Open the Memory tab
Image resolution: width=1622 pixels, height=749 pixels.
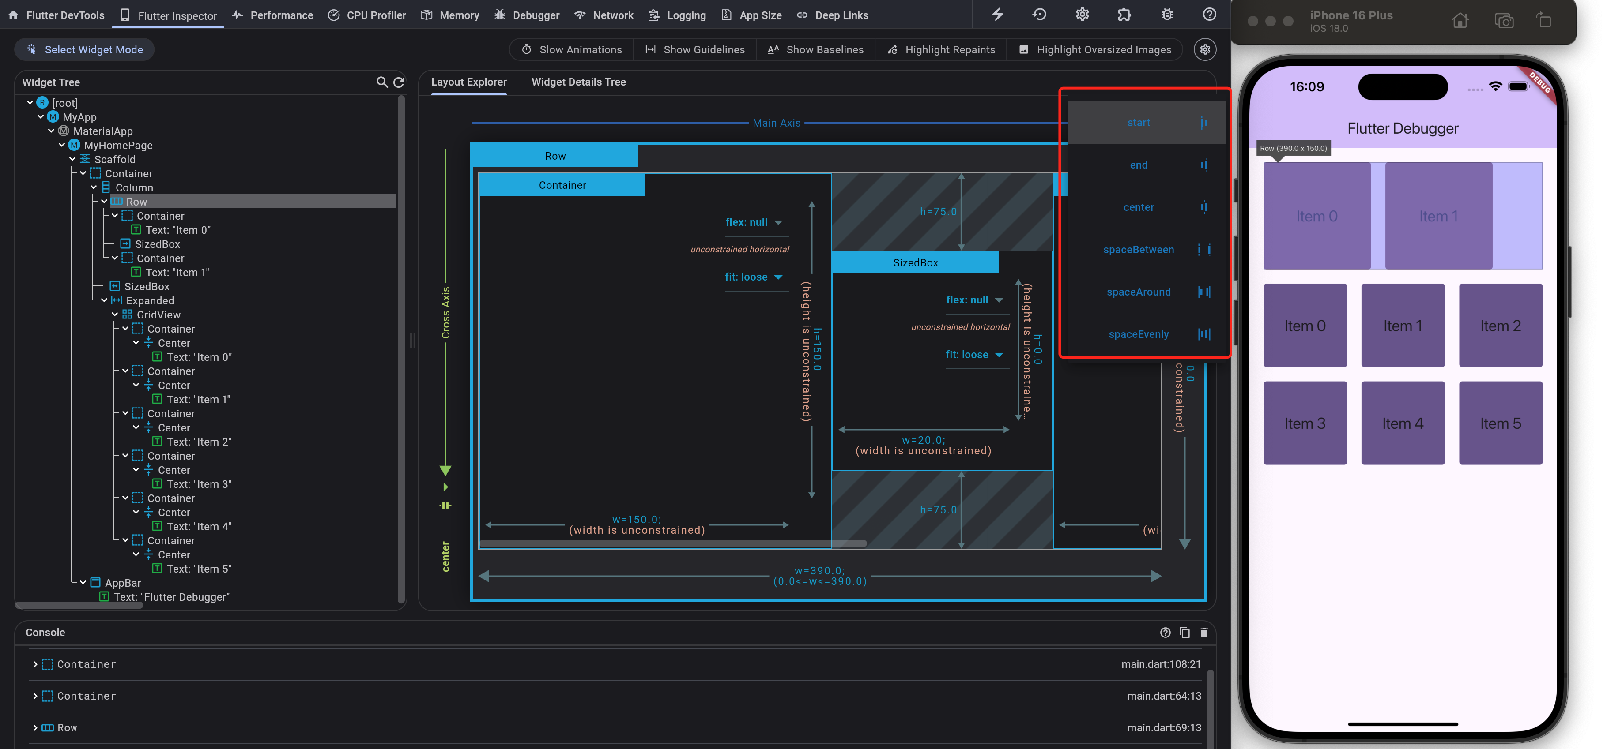pos(450,15)
